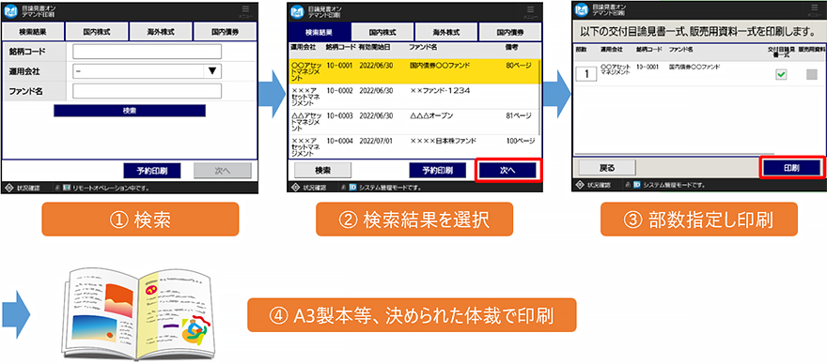Tap the 状況確認 icon on the search screen

click(x=8, y=187)
